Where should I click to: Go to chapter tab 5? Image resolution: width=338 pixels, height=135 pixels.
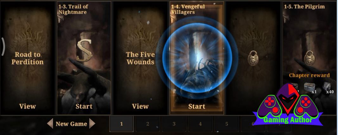click(x=226, y=124)
